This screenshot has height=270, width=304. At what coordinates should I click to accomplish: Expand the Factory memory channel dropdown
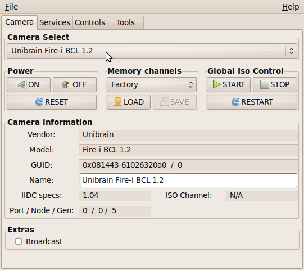152,84
